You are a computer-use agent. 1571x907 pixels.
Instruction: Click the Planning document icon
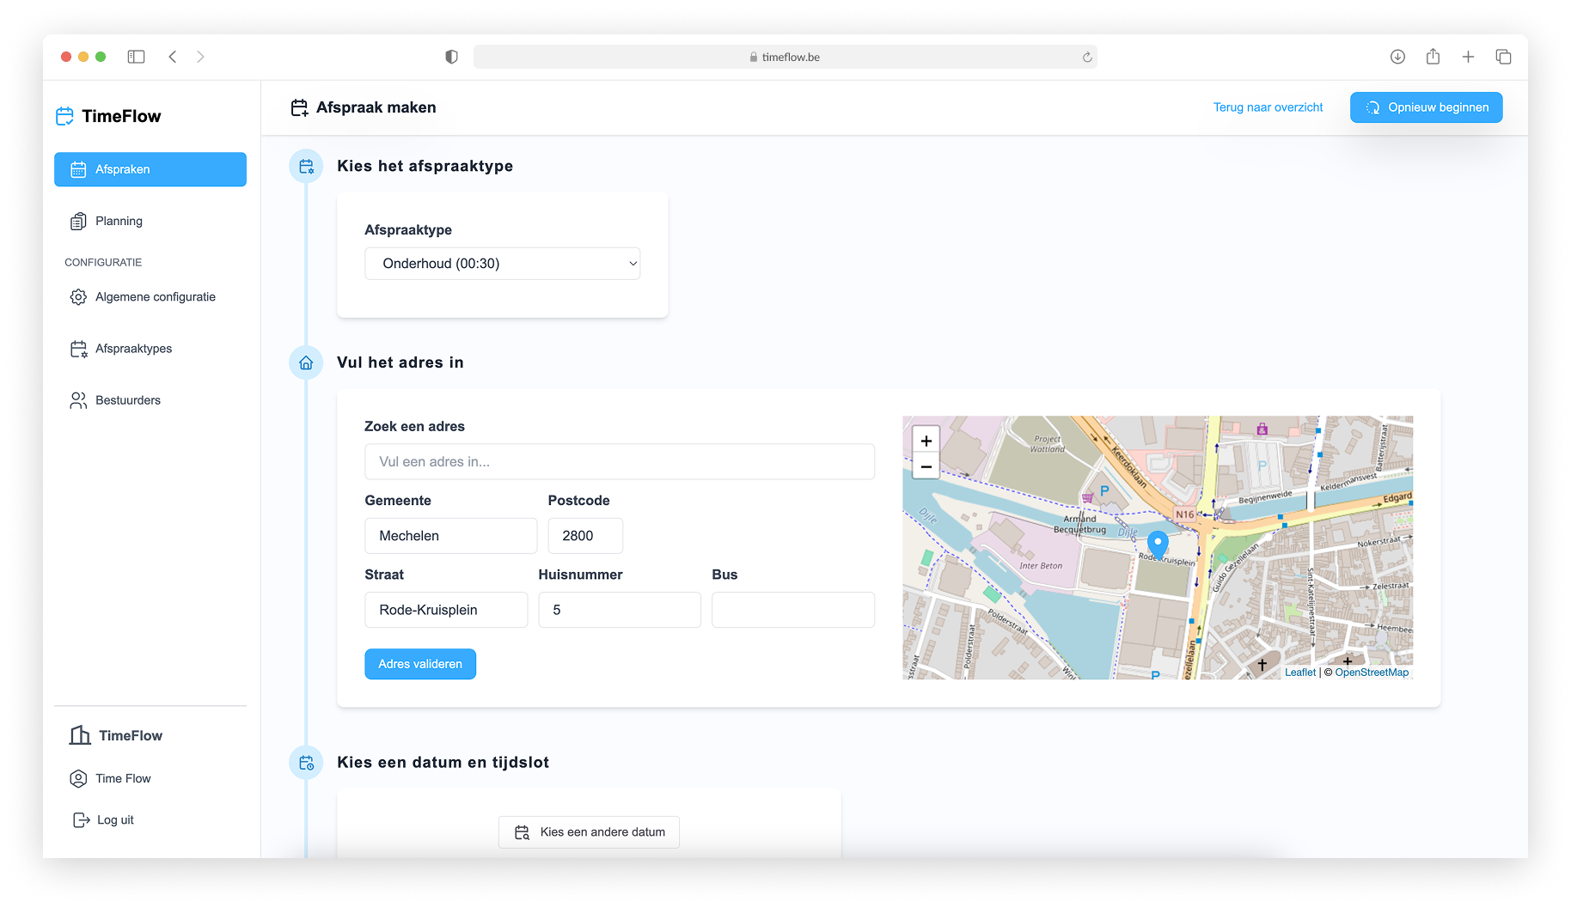coord(78,221)
